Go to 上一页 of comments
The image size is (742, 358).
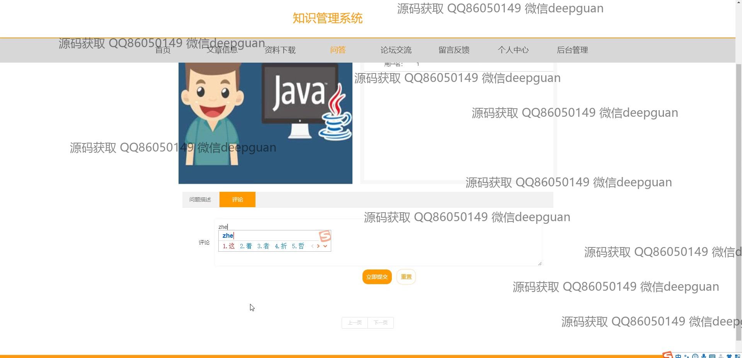(355, 323)
